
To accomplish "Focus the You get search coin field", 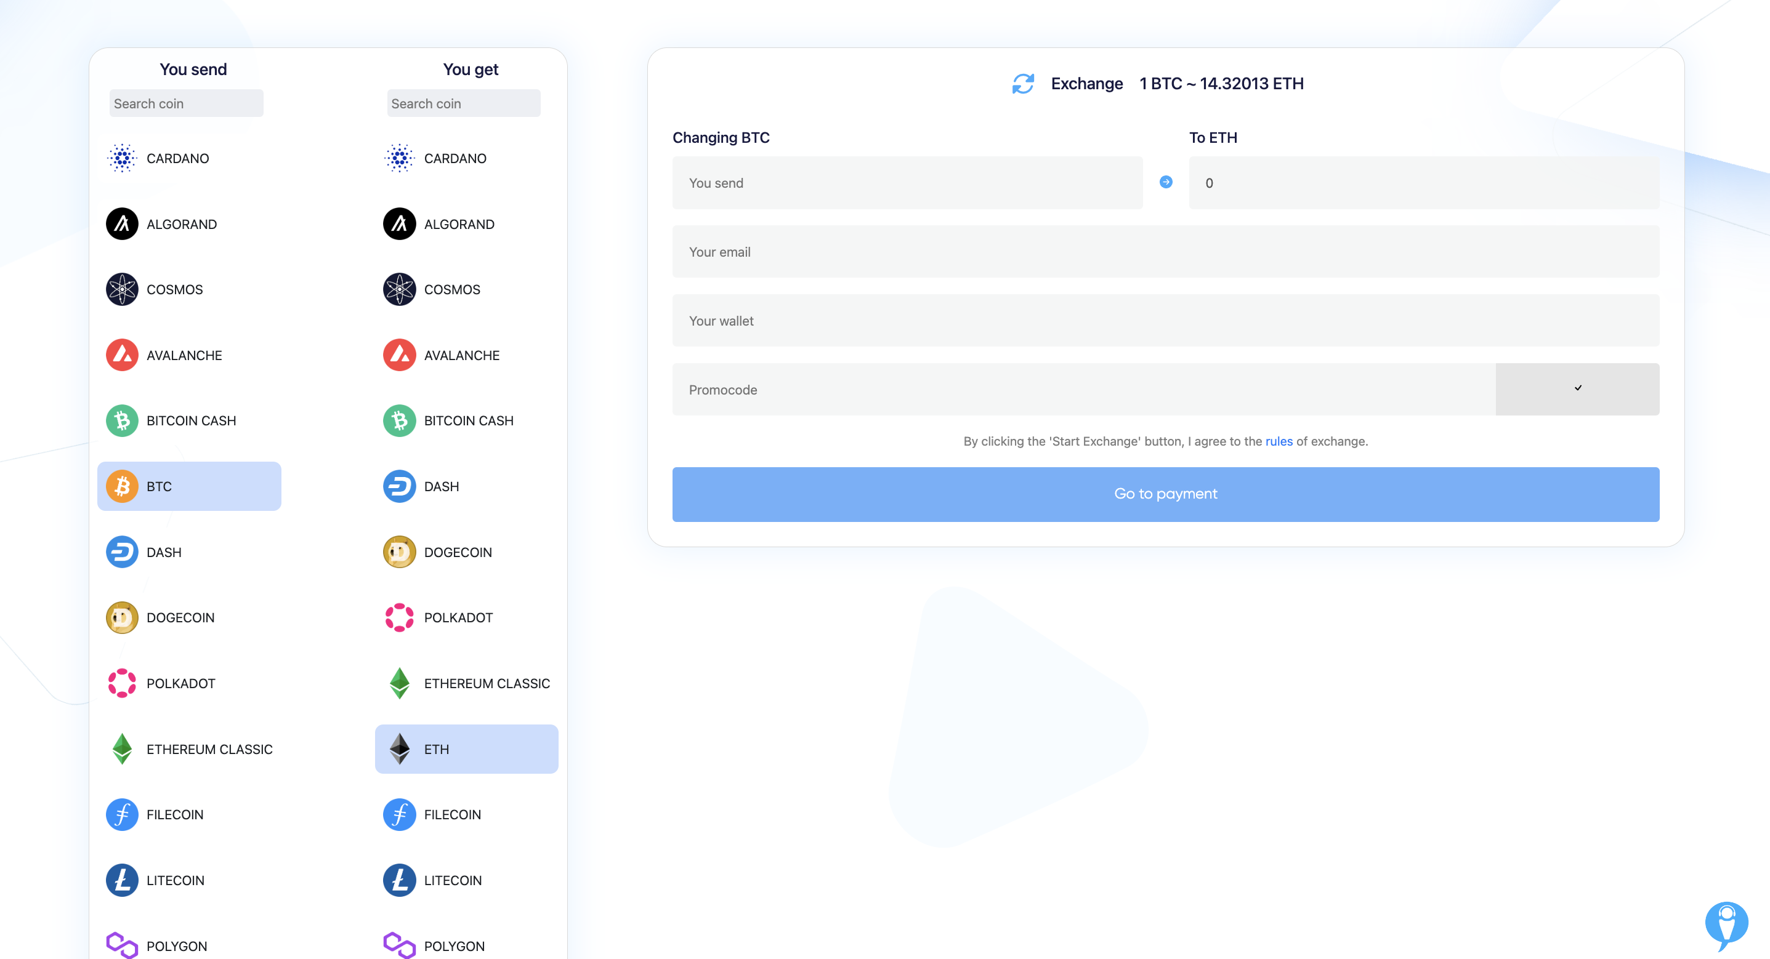I will pos(463,103).
